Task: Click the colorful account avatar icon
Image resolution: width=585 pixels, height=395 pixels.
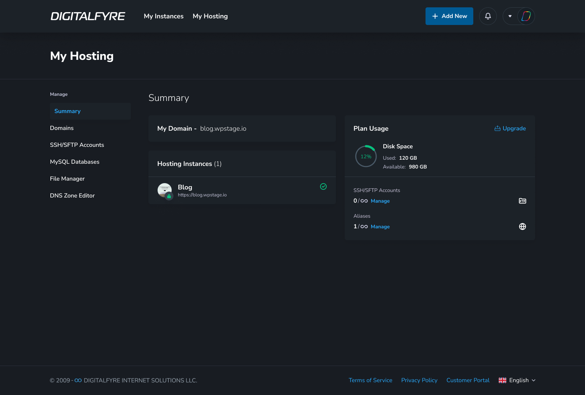Action: pos(526,16)
